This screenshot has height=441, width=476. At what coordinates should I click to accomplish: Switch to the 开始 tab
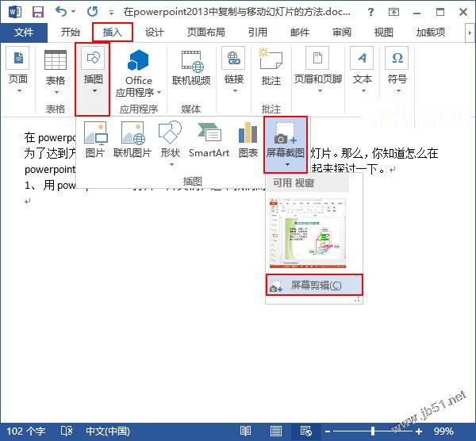pyautogui.click(x=70, y=33)
